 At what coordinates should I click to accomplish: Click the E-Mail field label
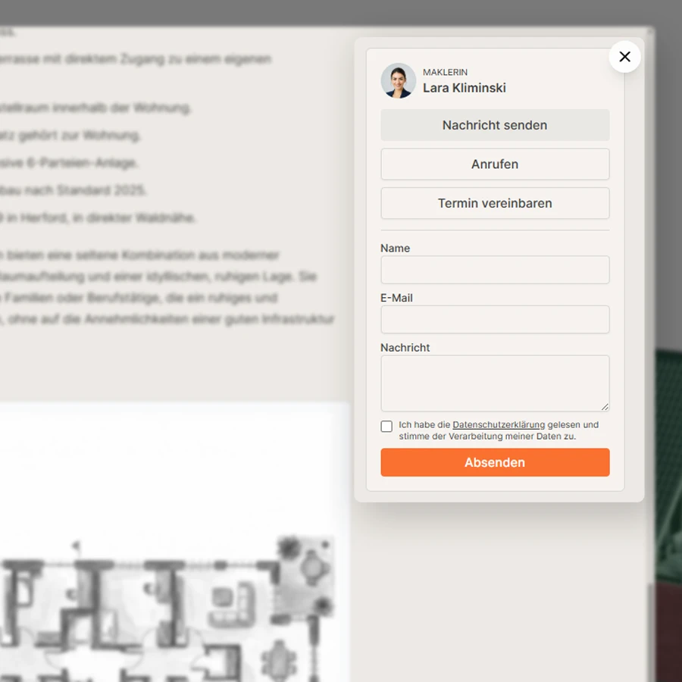(x=396, y=298)
